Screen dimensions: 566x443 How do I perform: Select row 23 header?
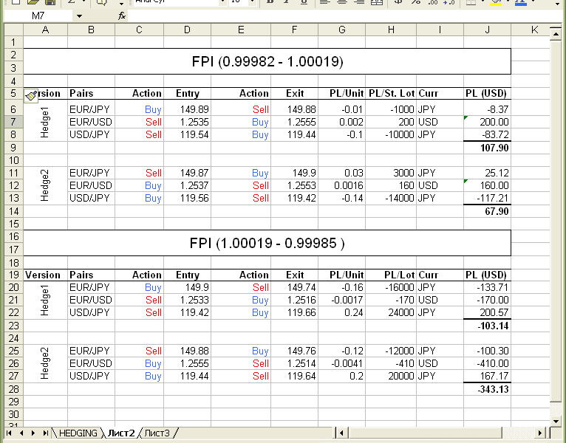point(13,326)
